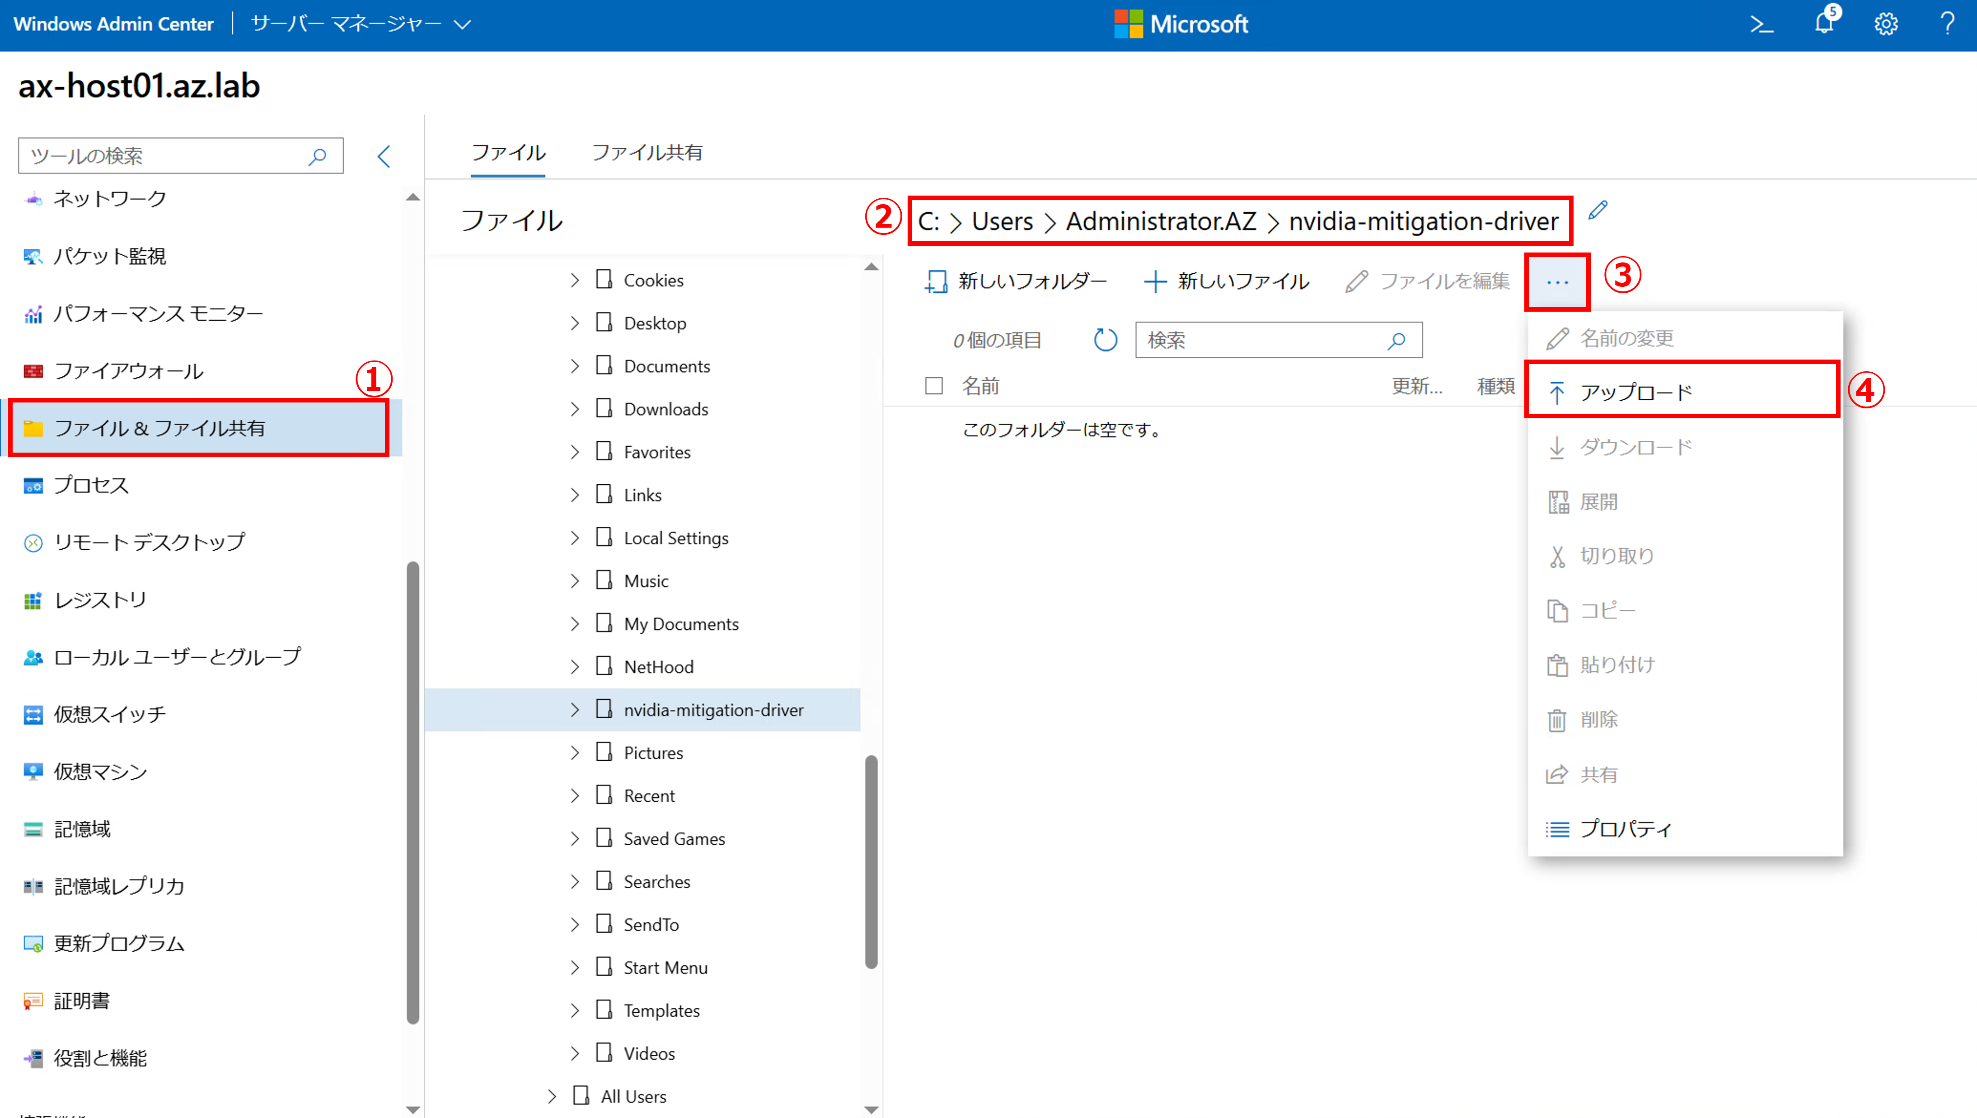Viewport: 1977px width, 1118px height.
Task: Click the tool search magnifier icon
Action: point(317,157)
